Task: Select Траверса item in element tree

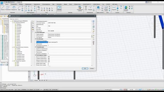Action: (x=19, y=24)
